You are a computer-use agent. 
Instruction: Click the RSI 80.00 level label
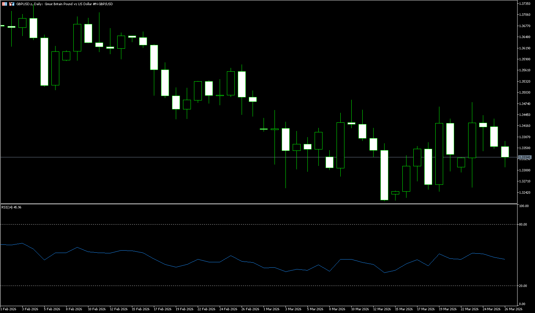(523, 225)
